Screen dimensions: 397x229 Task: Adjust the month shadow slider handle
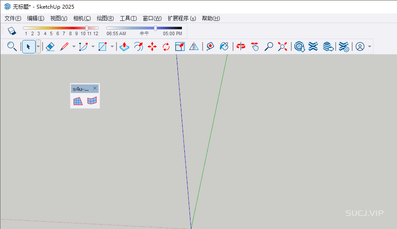(87, 28)
